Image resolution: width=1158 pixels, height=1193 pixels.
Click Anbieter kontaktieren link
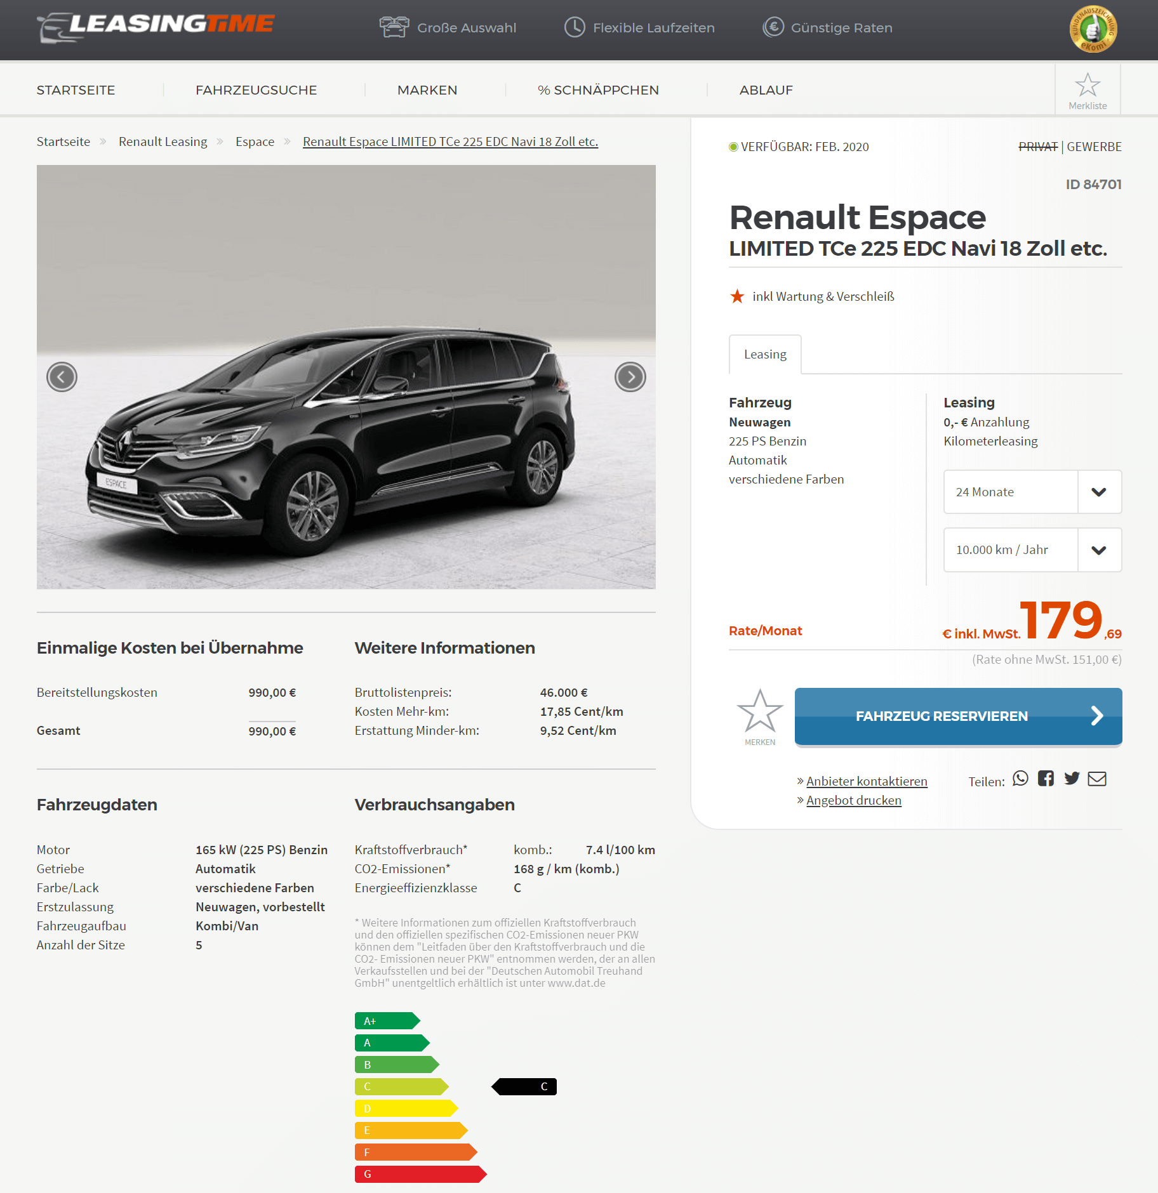pyautogui.click(x=867, y=781)
